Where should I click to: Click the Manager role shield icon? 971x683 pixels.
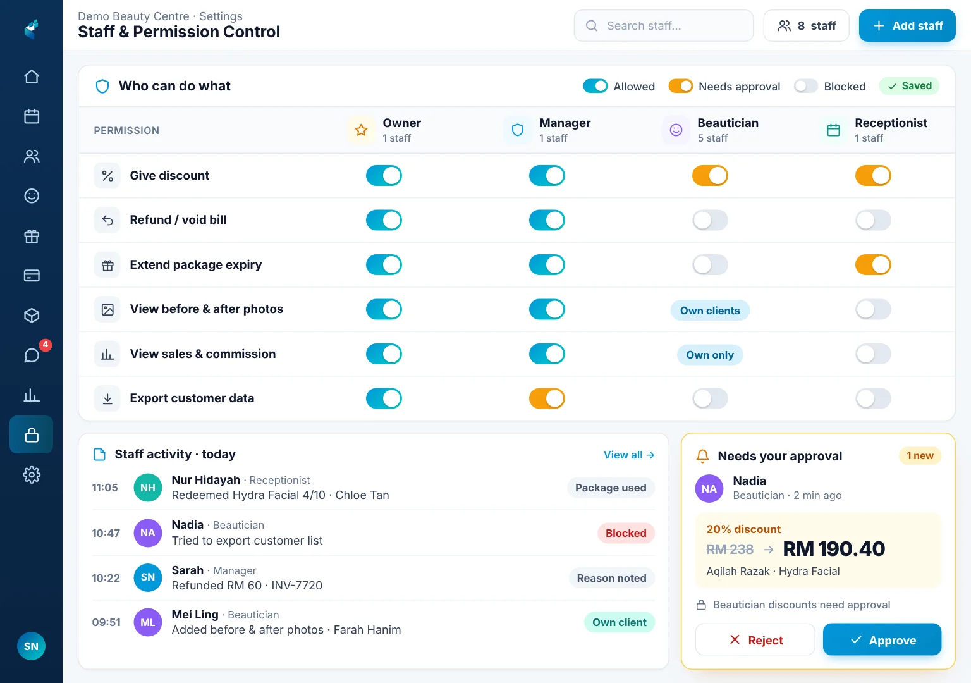518,130
